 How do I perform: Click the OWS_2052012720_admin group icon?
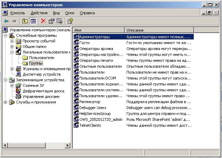coord(76,119)
